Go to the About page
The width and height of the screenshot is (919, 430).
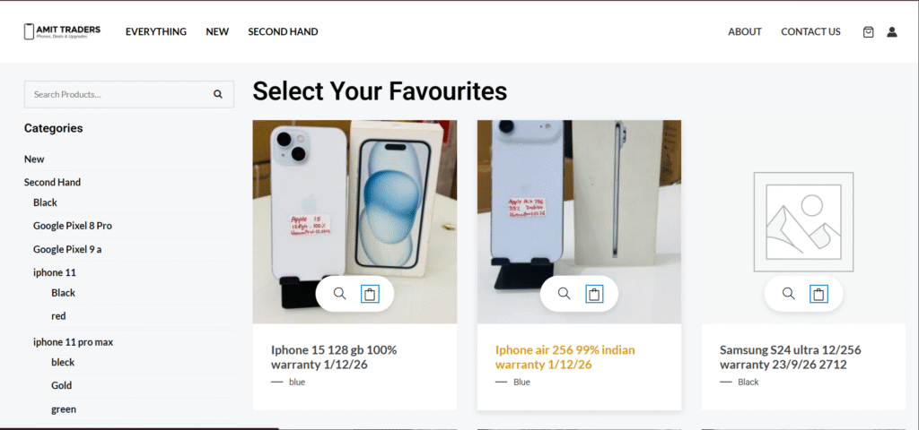745,31
